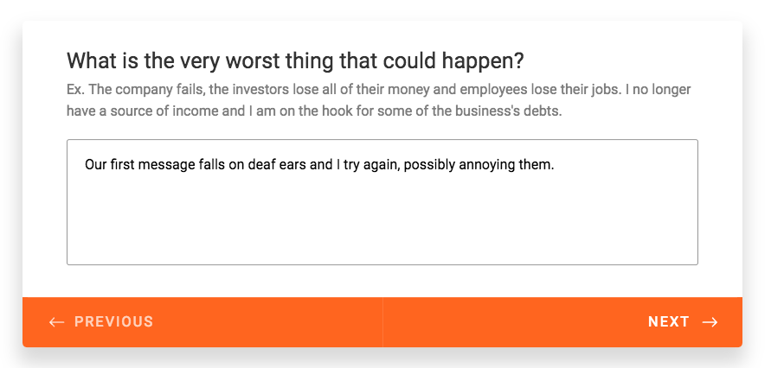771x368 pixels.
Task: Click the orange bar divider between Previous and Next
Action: tap(382, 322)
